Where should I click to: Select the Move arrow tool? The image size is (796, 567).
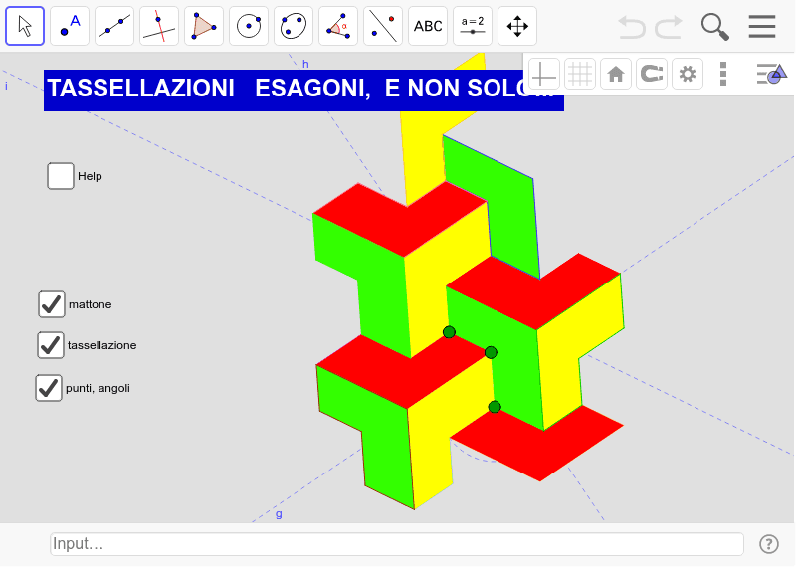coord(25,26)
